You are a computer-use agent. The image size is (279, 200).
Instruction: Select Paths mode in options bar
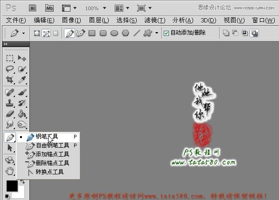click(46, 33)
